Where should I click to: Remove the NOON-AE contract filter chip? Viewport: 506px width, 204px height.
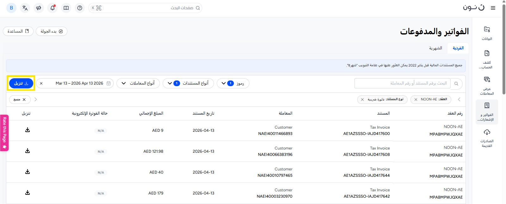[x=416, y=99]
